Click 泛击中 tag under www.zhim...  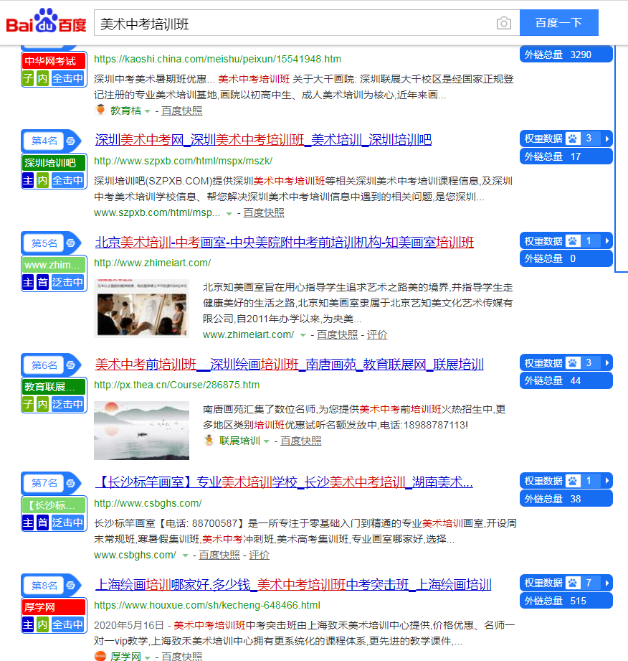pyautogui.click(x=68, y=283)
